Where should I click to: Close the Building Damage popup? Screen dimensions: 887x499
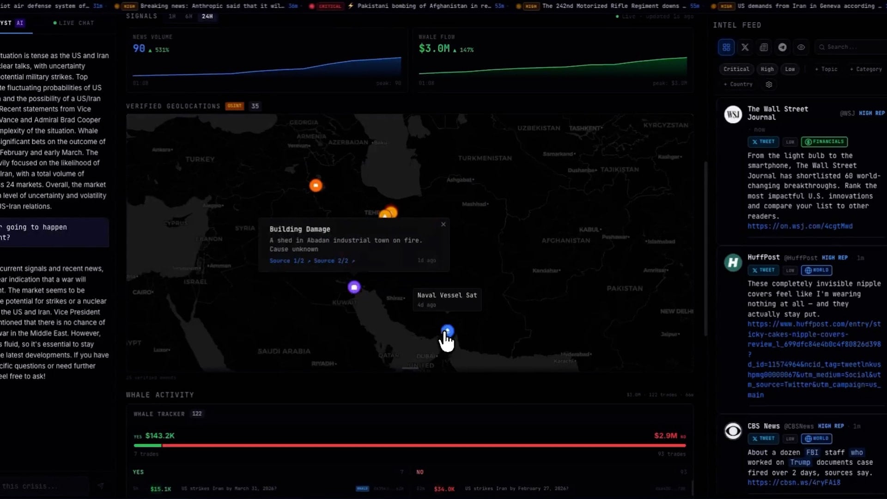(x=443, y=224)
